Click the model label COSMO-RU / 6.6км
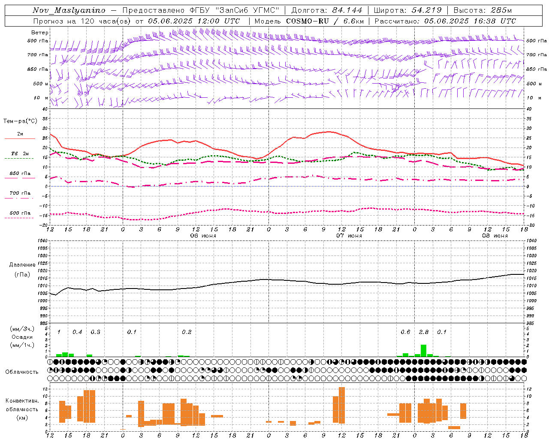This screenshot has width=549, height=439. 325,21
